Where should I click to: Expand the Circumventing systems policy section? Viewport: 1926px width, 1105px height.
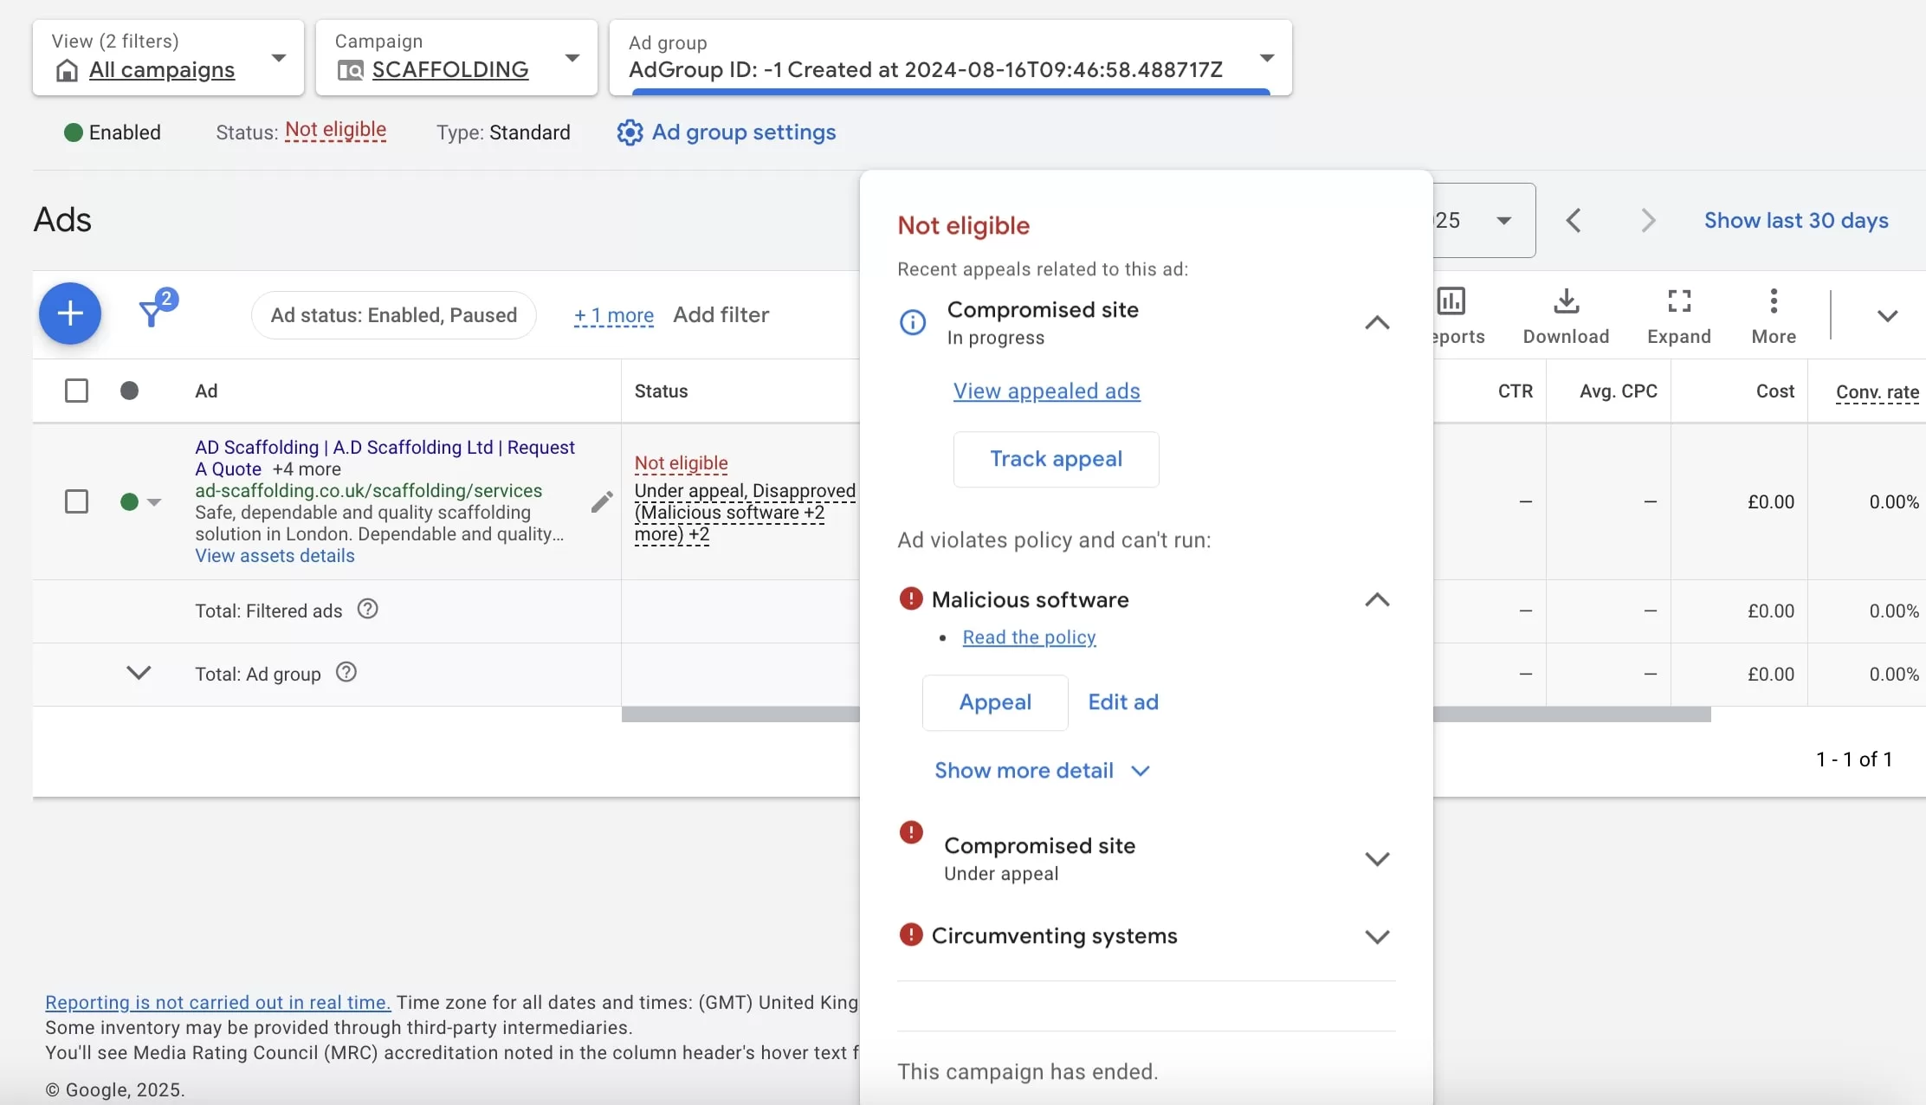[1376, 935]
